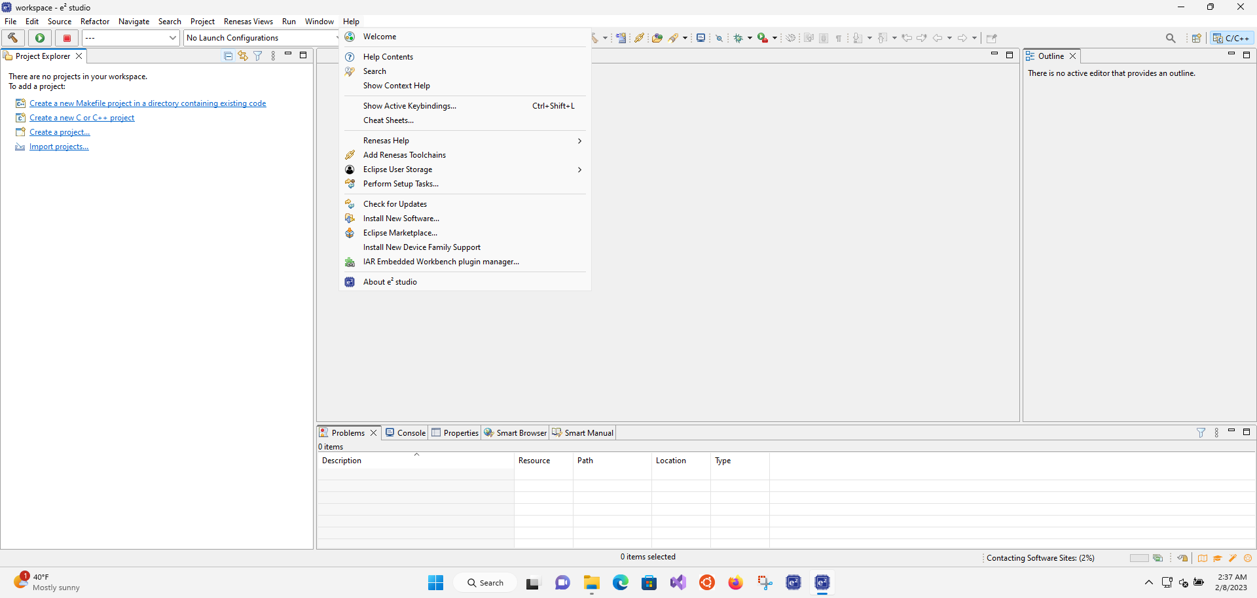
Task: Click the Open Type folder icon
Action: point(657,38)
